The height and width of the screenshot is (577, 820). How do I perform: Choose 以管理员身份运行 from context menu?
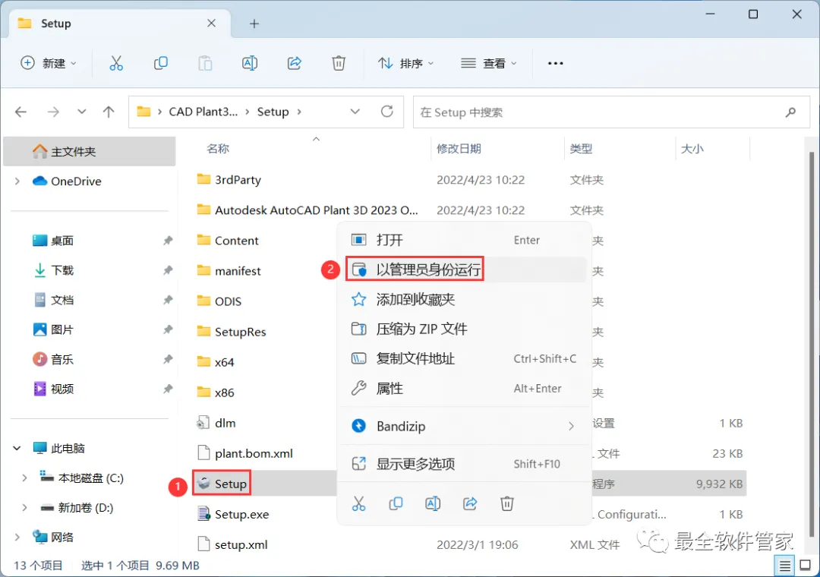tap(464, 270)
